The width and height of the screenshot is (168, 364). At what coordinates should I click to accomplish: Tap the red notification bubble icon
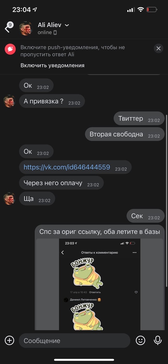point(10,49)
